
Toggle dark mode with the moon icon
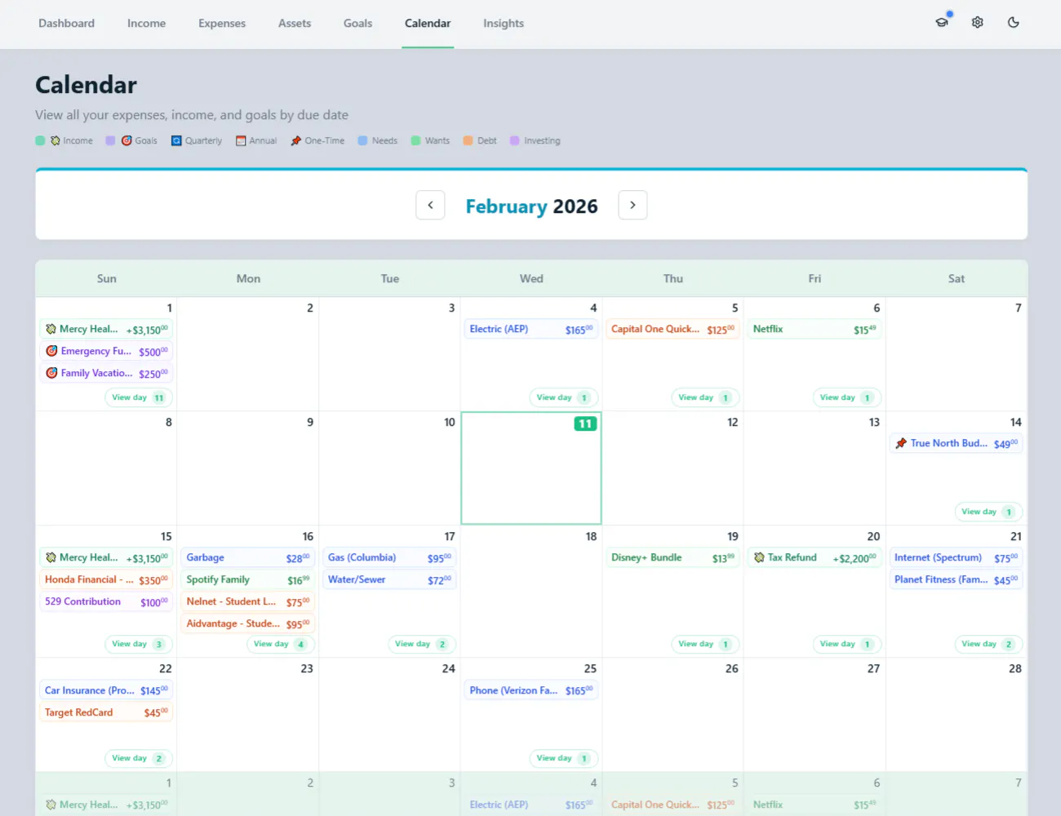pos(1014,23)
